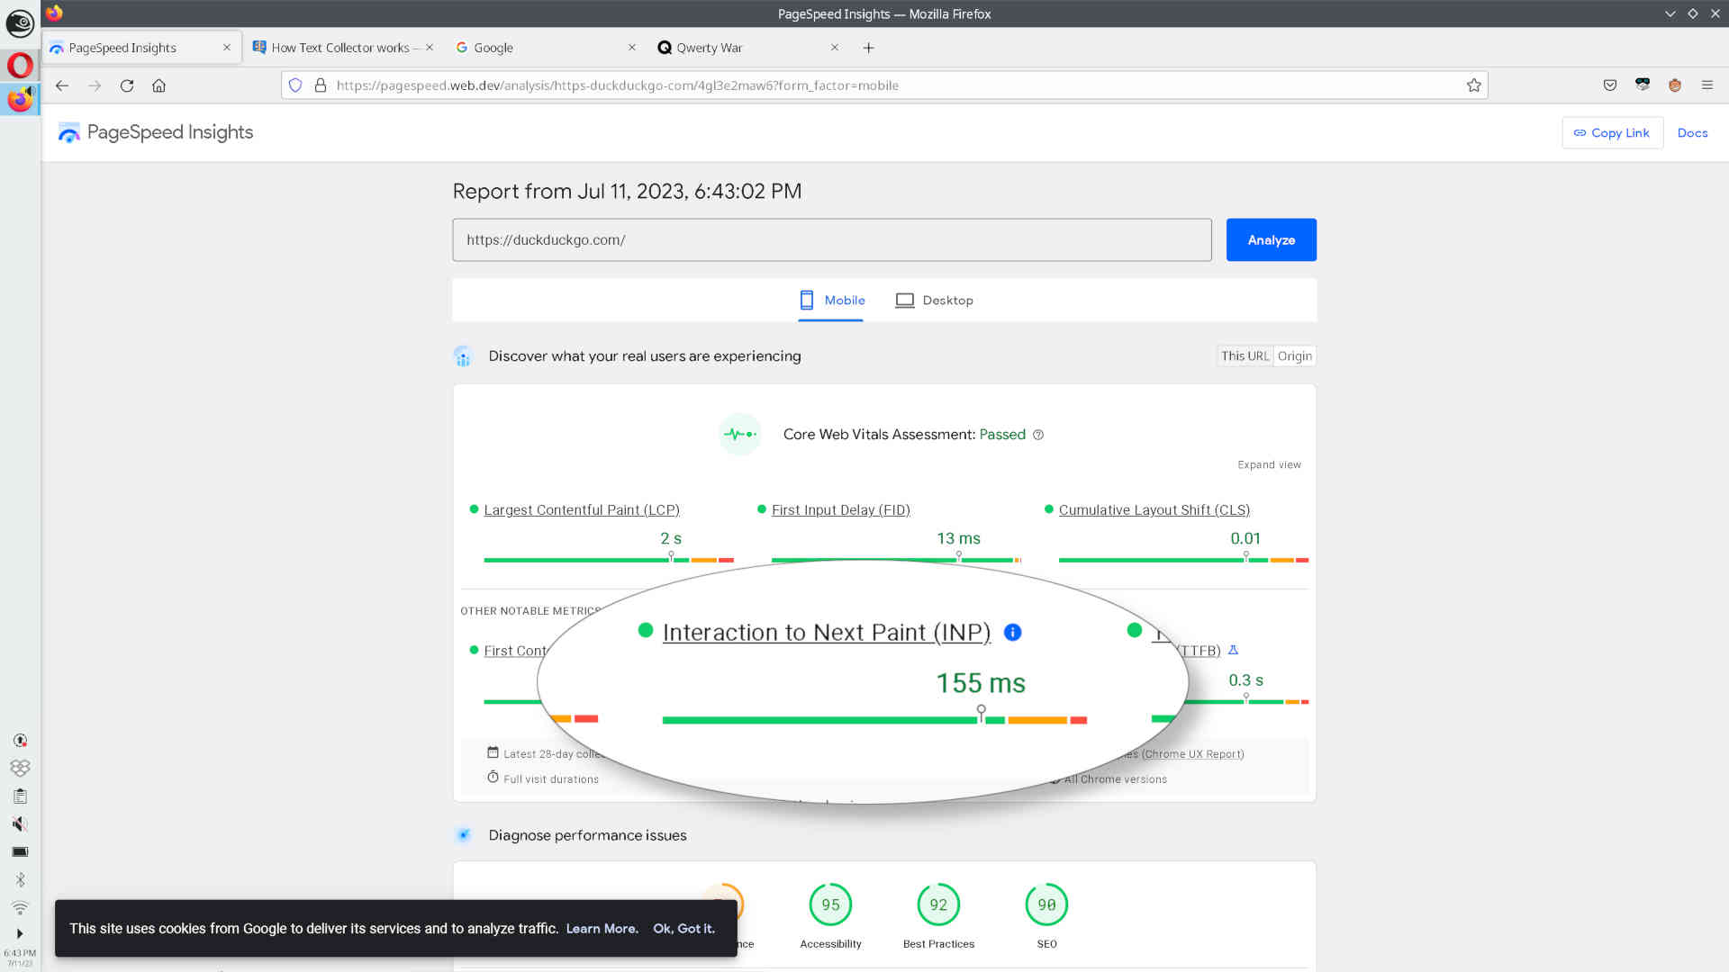Screen dimensions: 1729x972
Task: Open the Firefox application menu
Action: 1707,85
